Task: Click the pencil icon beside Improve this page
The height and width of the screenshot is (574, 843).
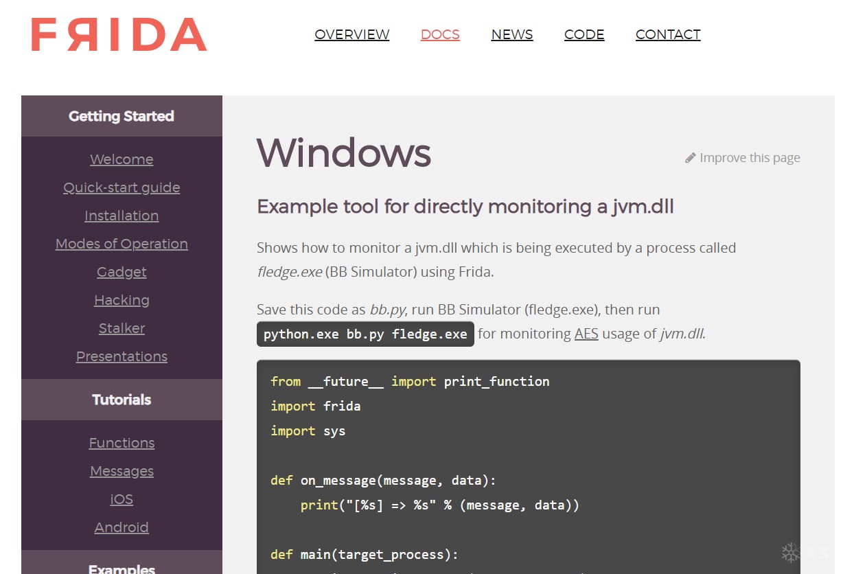Action: click(691, 158)
